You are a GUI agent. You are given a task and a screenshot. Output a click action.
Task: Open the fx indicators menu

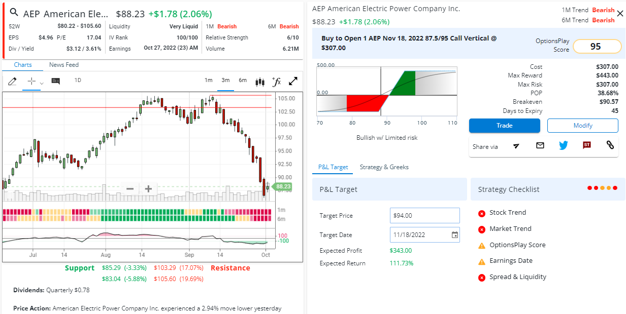tap(276, 81)
